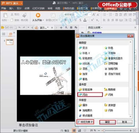
Task: Click the Increase font size icon
Action: point(94,15)
